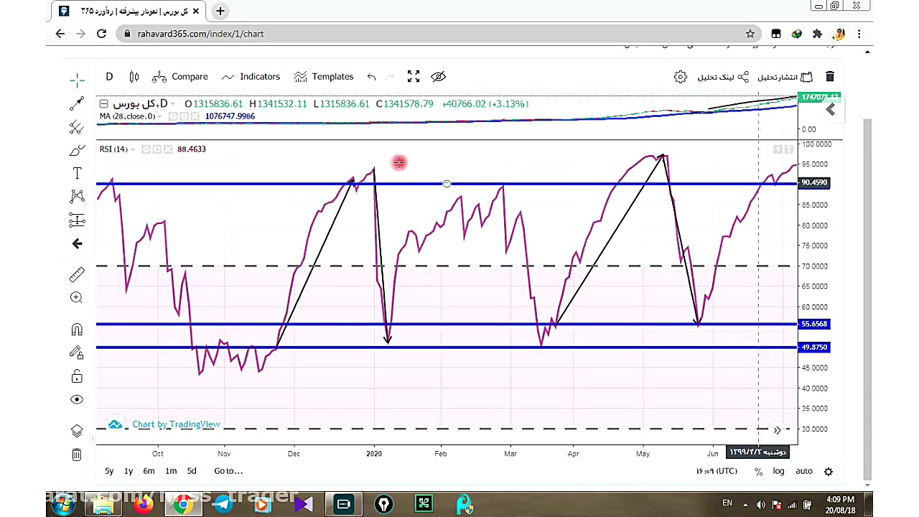Open the candlestick chart style menu
The width and height of the screenshot is (919, 517).
(x=134, y=77)
